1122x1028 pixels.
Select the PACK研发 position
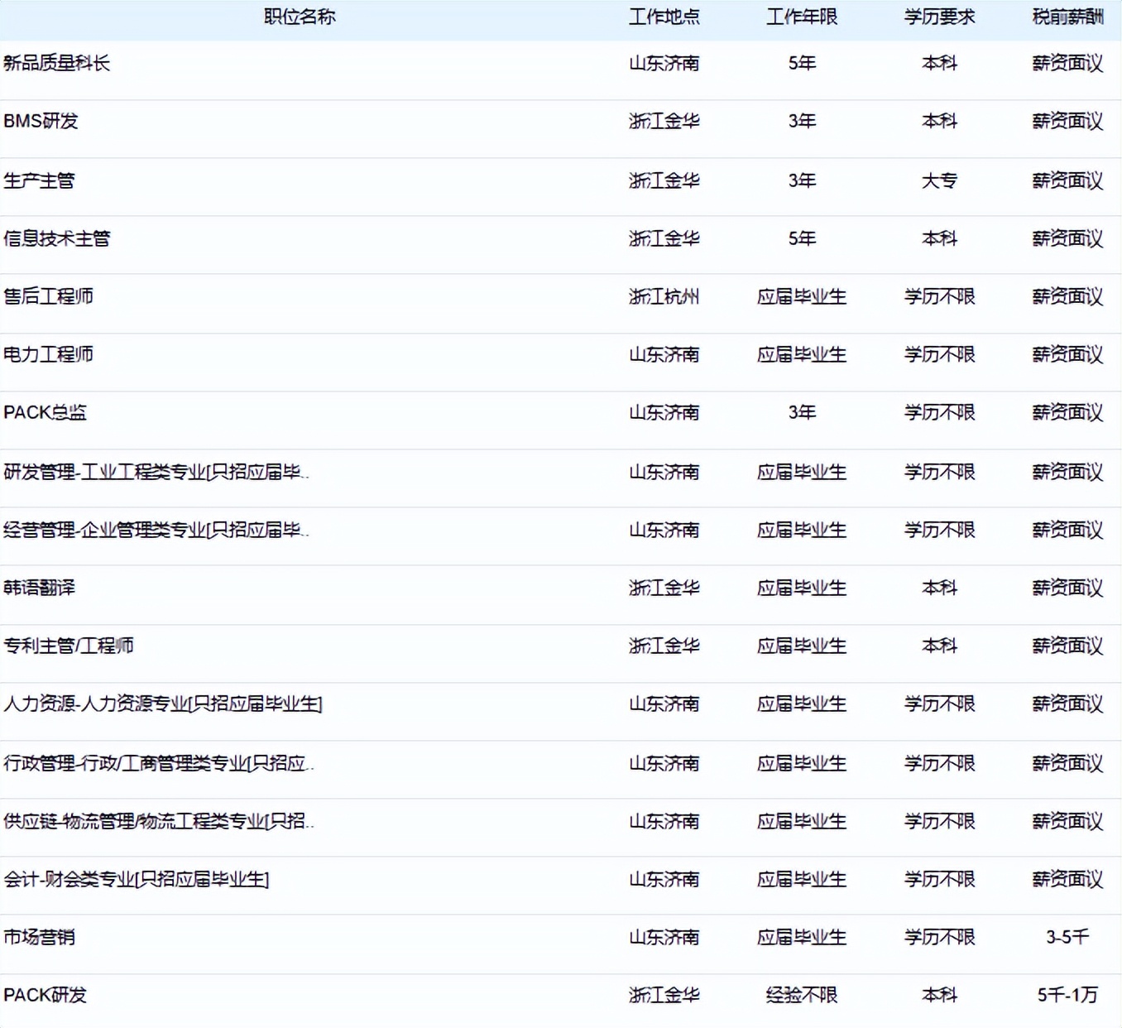coord(46,996)
